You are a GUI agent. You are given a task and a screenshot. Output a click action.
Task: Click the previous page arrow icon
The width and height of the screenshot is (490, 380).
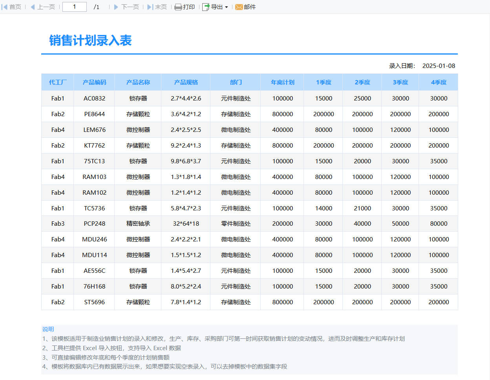tap(33, 7)
